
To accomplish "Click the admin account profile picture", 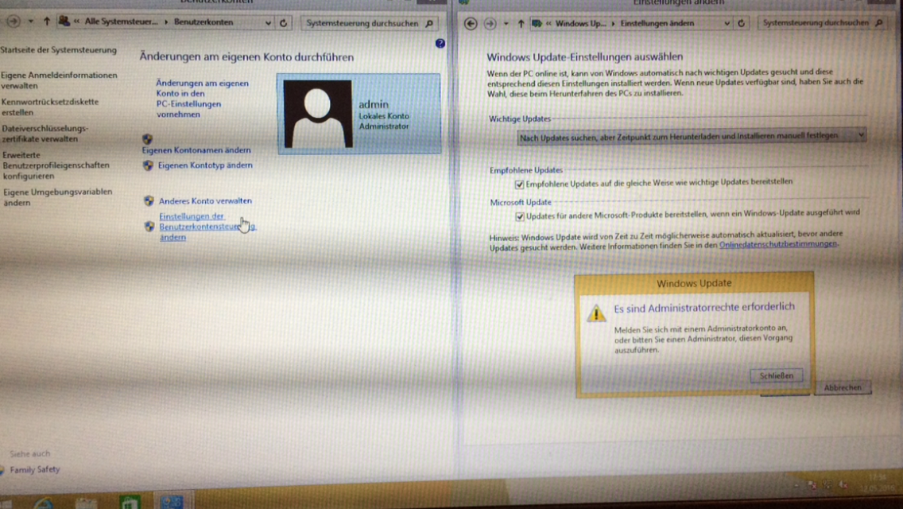I will click(318, 114).
